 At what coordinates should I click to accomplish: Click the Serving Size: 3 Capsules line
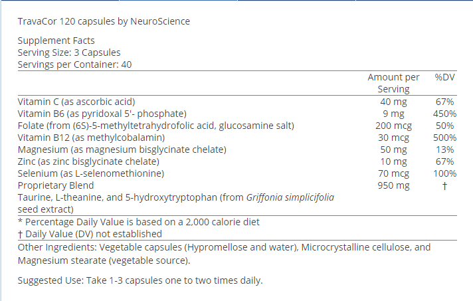click(69, 52)
